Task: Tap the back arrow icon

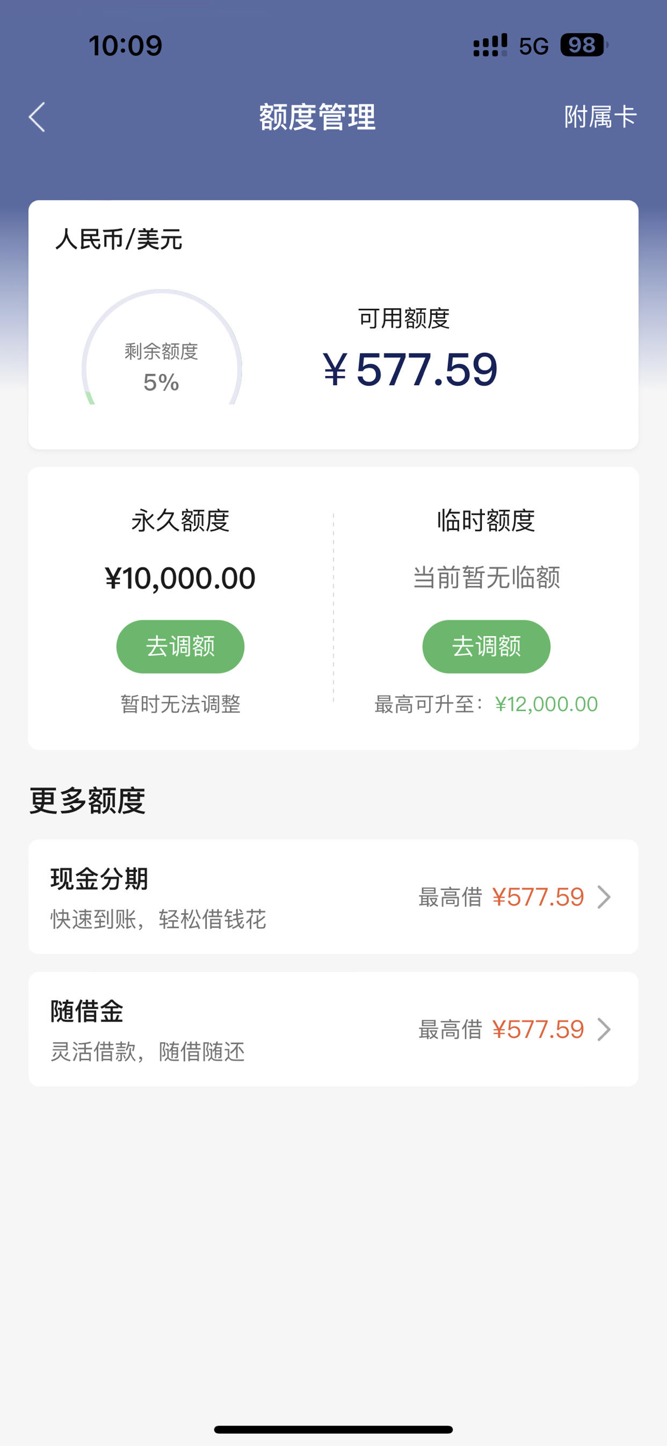Action: point(37,117)
